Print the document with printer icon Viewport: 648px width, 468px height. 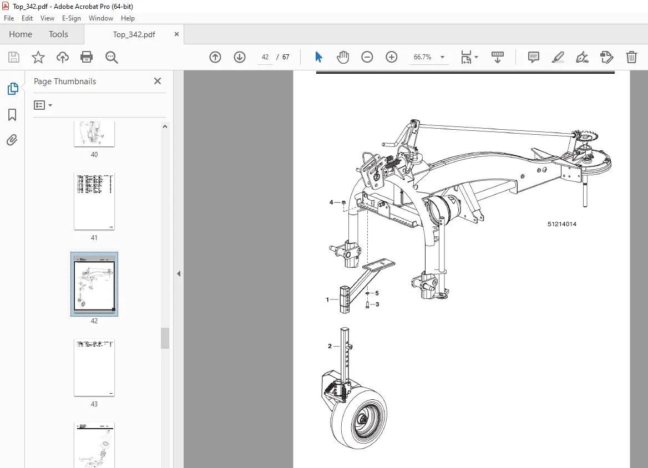tap(87, 57)
